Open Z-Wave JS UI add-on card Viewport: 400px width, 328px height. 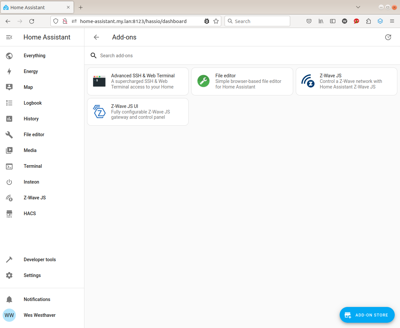(138, 112)
